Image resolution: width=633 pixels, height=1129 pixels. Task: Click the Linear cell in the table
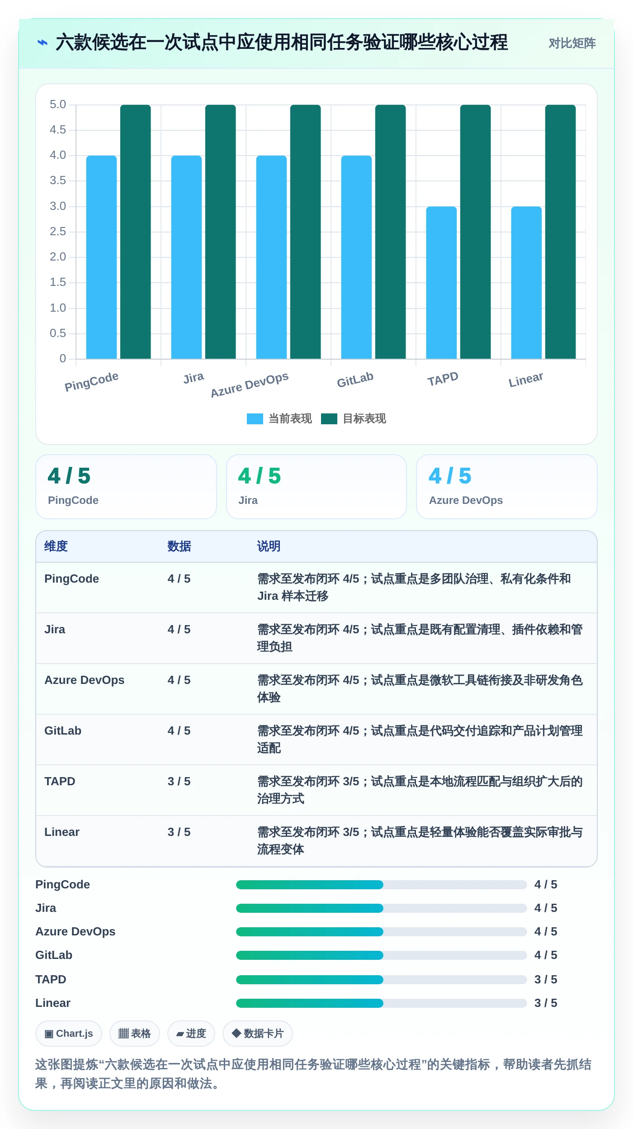pyautogui.click(x=62, y=832)
